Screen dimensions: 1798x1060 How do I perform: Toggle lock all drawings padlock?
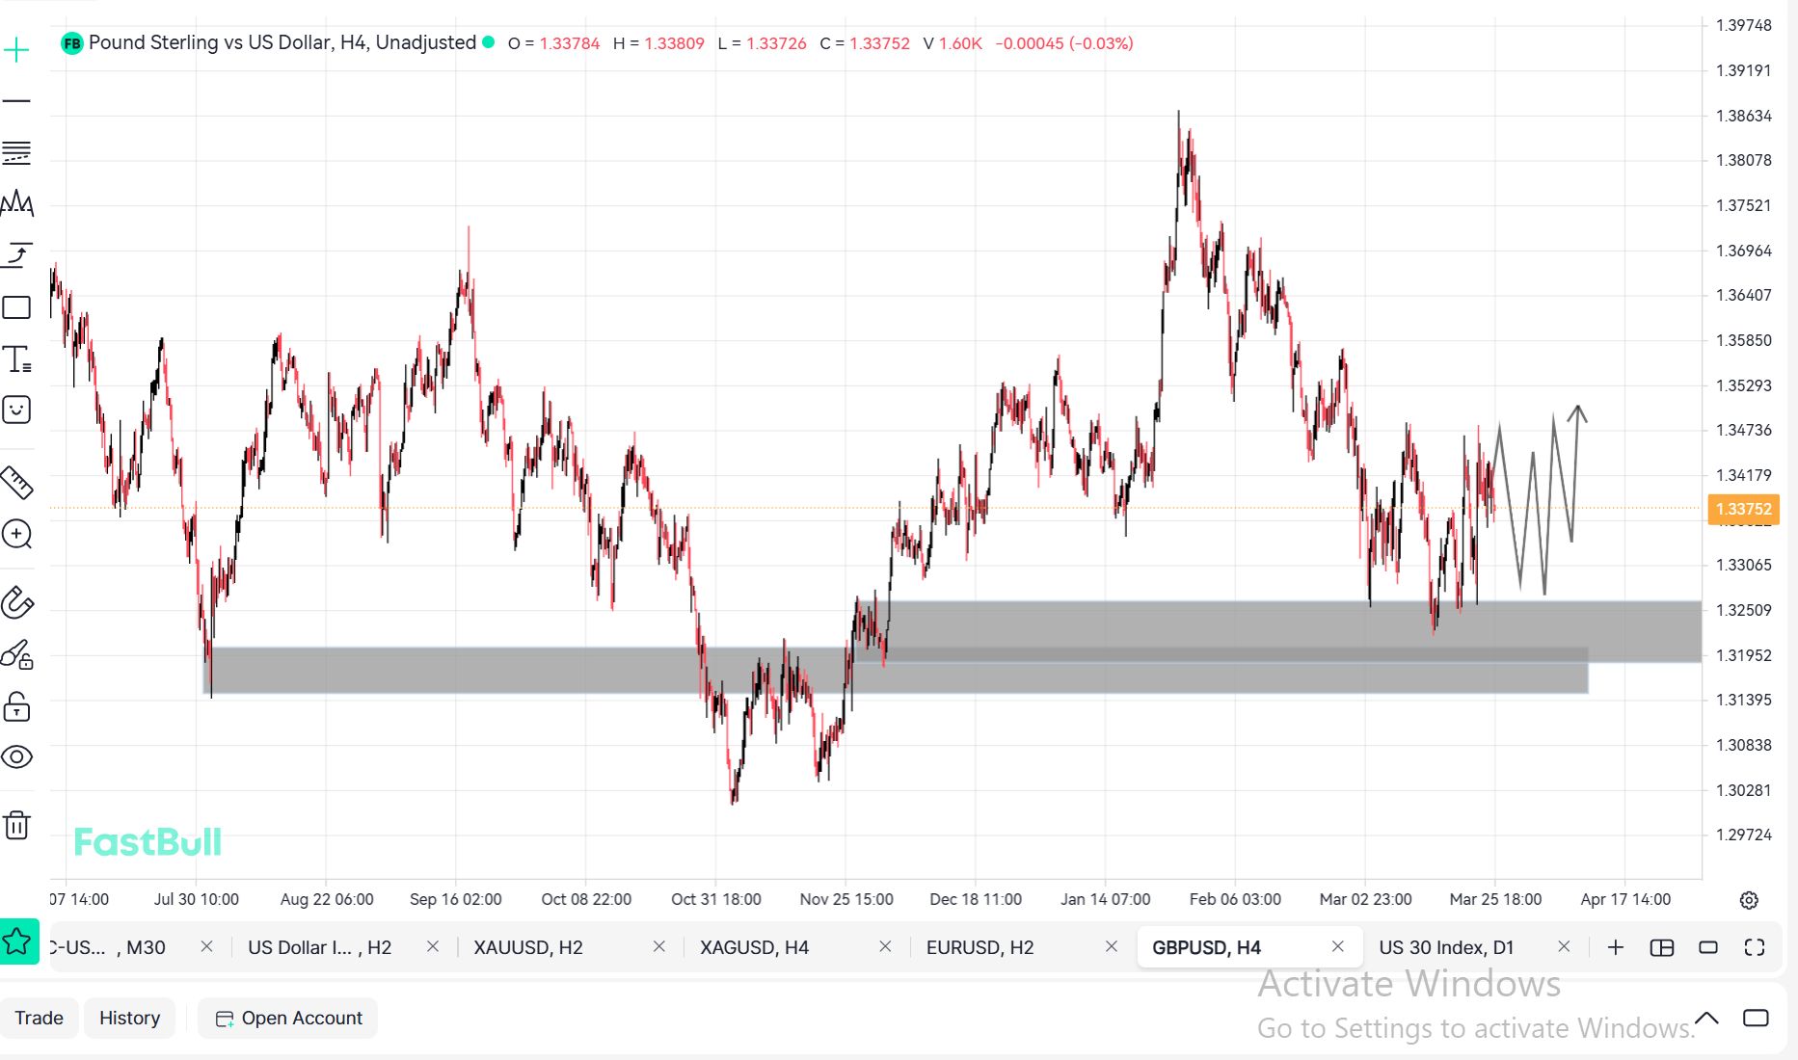click(17, 706)
